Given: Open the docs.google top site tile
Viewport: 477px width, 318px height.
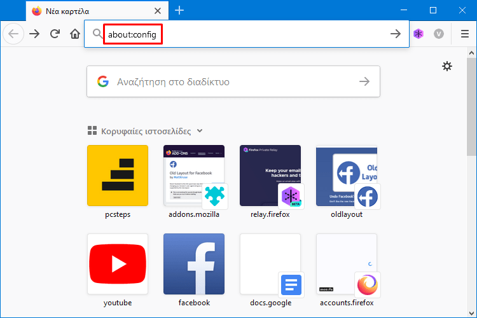Looking at the screenshot, I should coord(270,264).
